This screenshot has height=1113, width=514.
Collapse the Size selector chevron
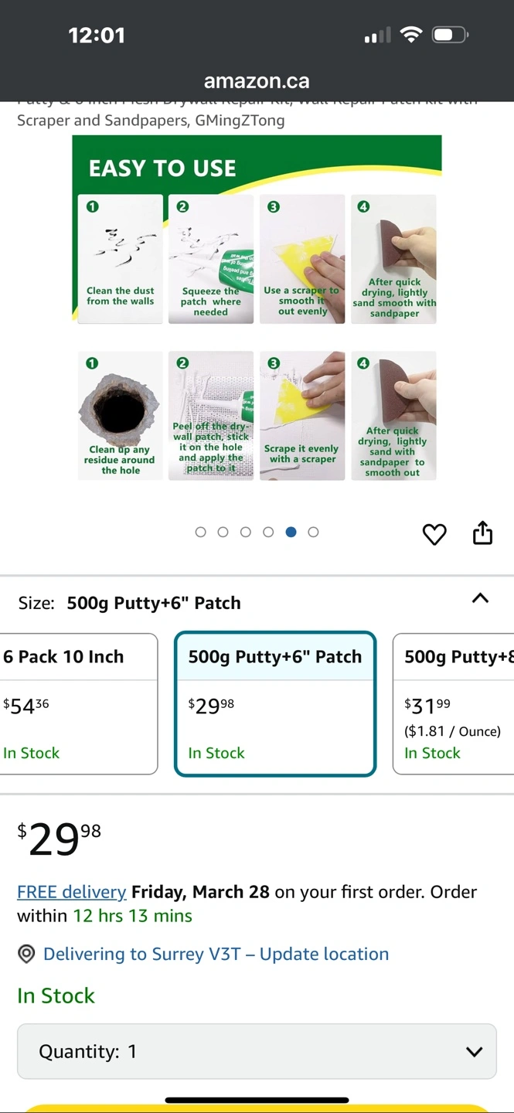[480, 598]
